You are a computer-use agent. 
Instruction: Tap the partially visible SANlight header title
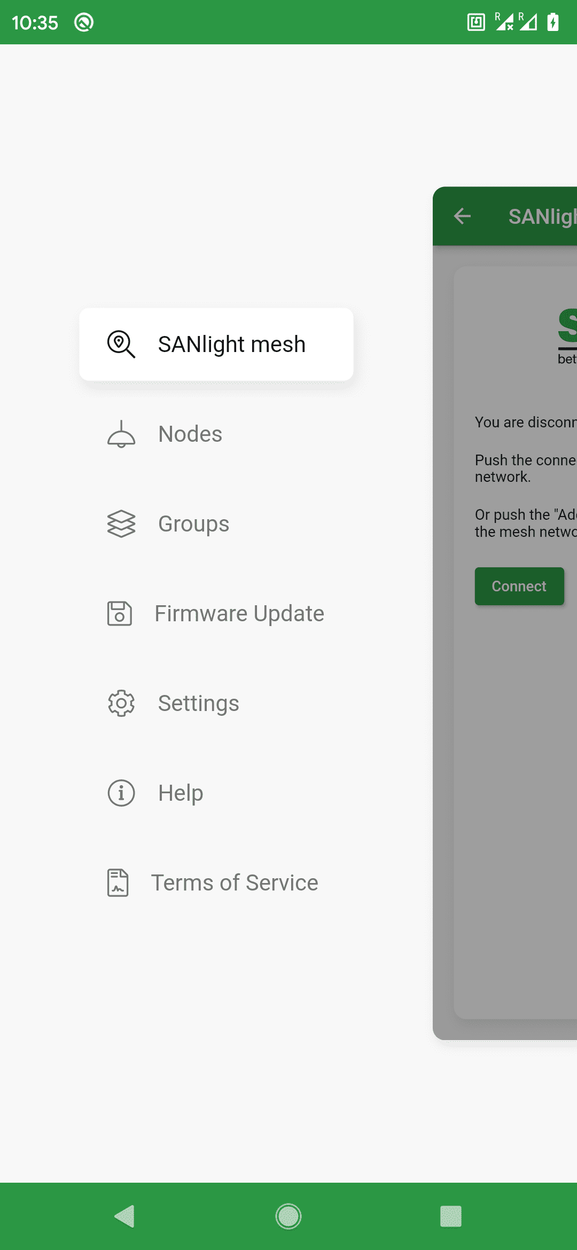coord(542,216)
